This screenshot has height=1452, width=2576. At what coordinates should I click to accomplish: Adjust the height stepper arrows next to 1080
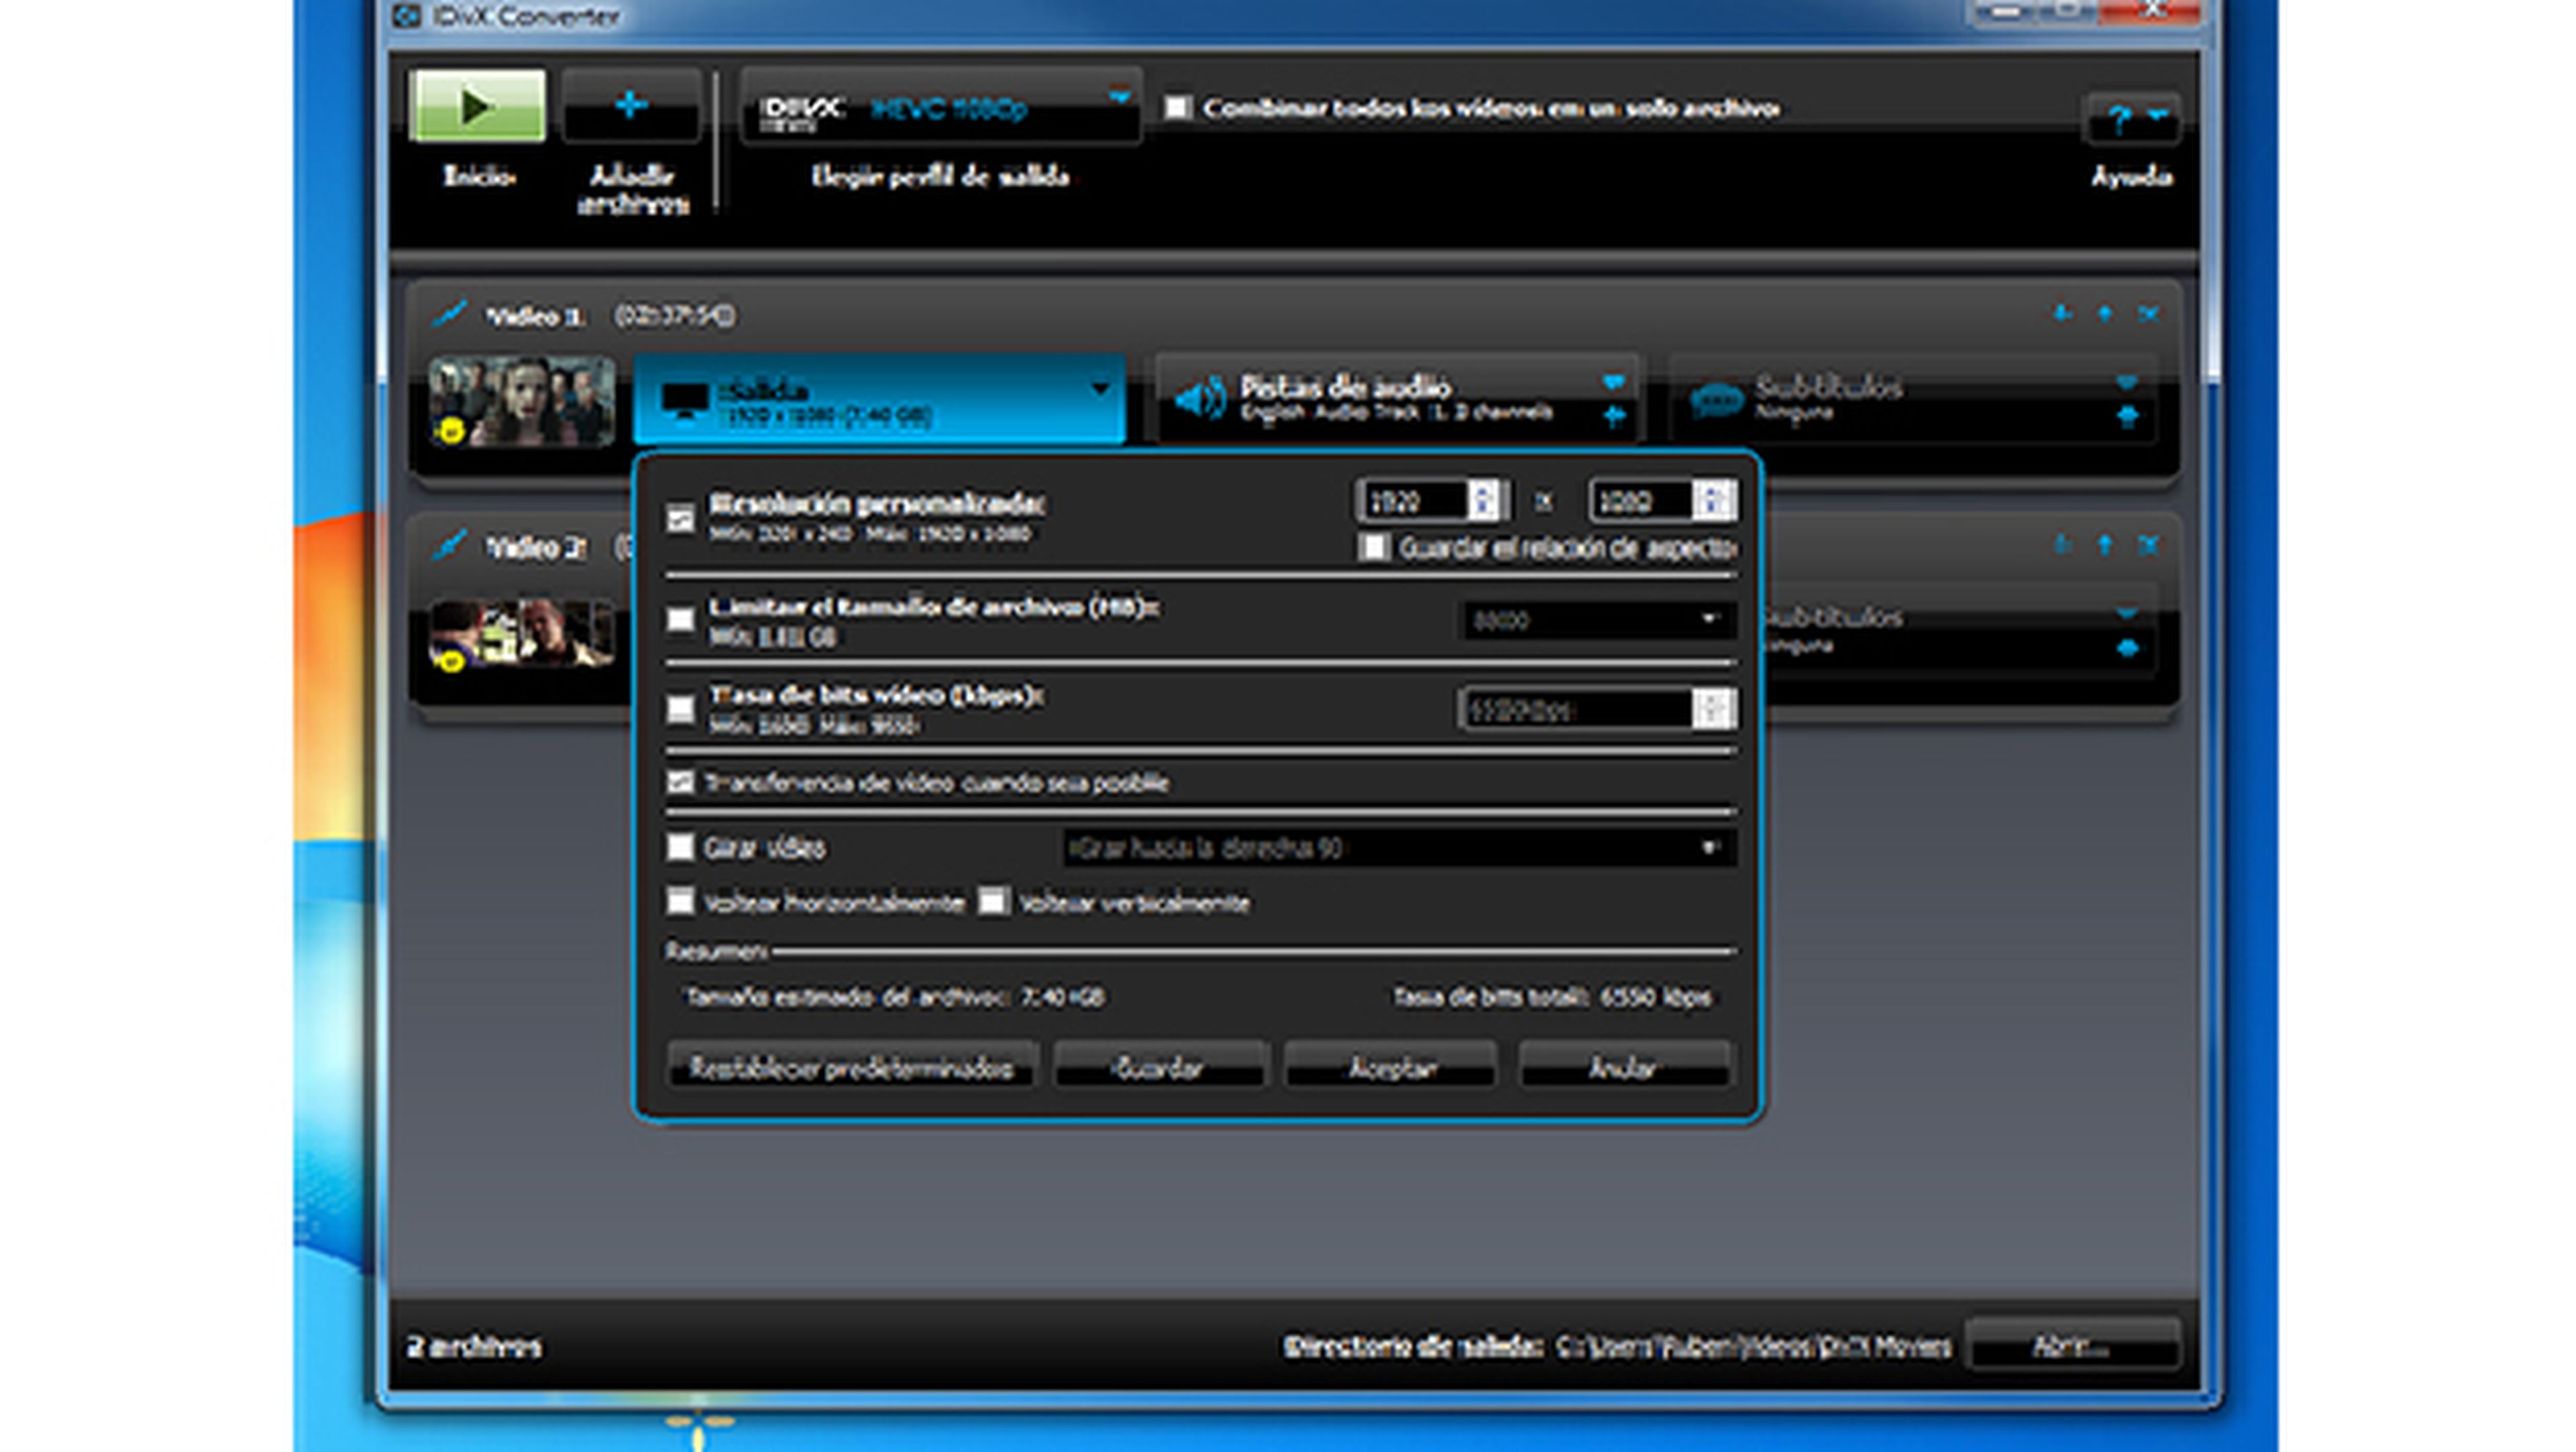[1713, 501]
